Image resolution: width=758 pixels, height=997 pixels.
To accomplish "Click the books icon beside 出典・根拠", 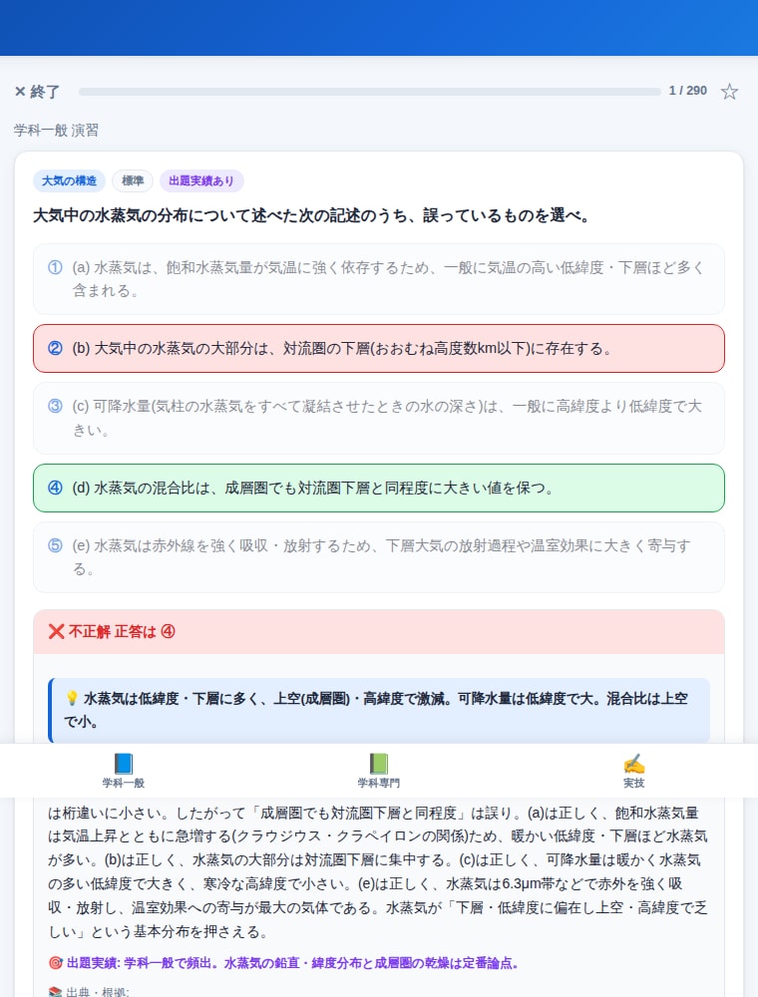I will (55, 992).
